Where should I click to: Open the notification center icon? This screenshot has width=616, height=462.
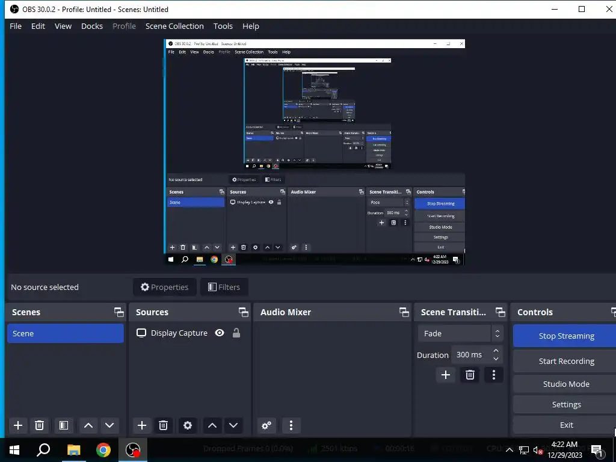[597, 450]
